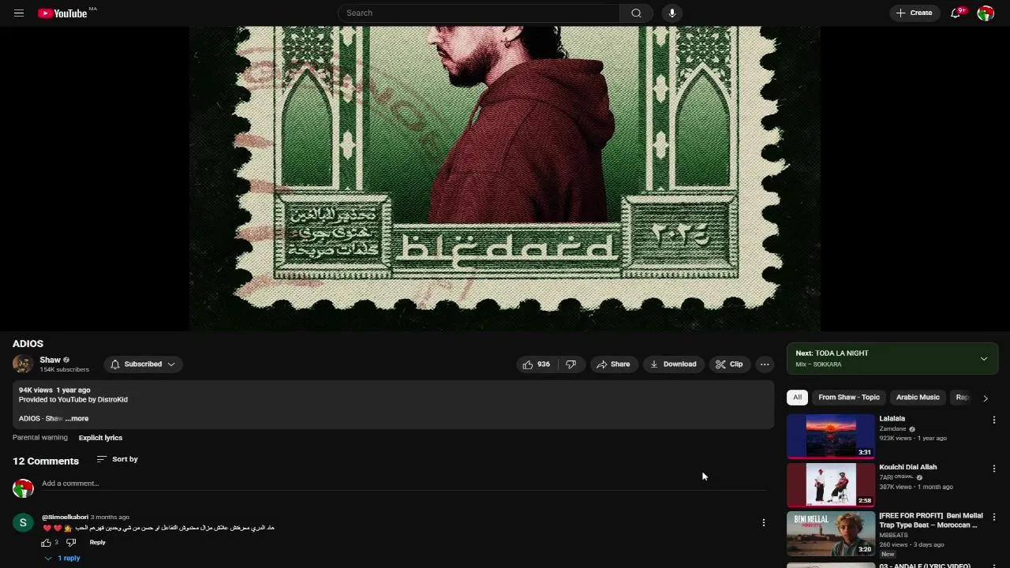Click the Explicit lyrics label
The height and width of the screenshot is (568, 1010).
[100, 438]
